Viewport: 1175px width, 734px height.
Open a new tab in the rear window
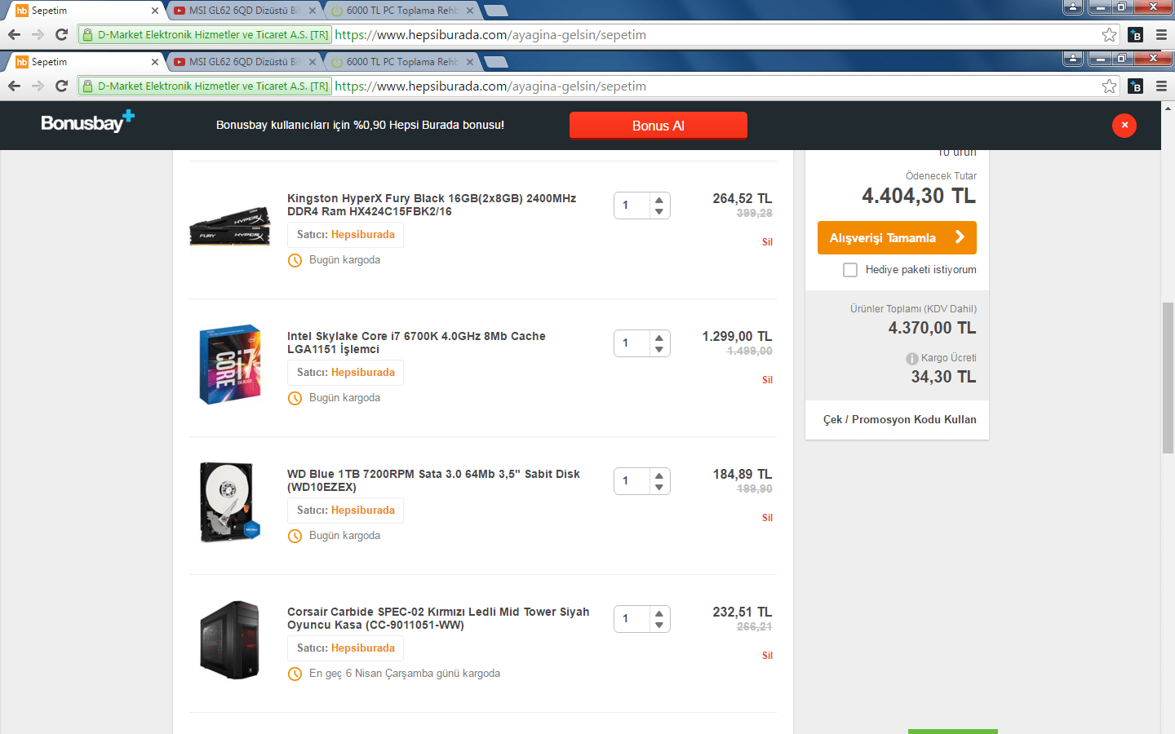point(495,11)
